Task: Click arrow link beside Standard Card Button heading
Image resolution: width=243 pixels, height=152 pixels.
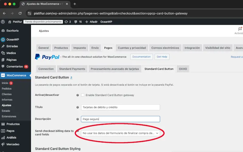Action: 71,78
